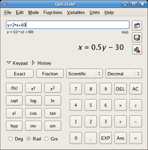This screenshot has height=150, width=148.
Task: Click the digit 5 key
Action: pos(91,105)
